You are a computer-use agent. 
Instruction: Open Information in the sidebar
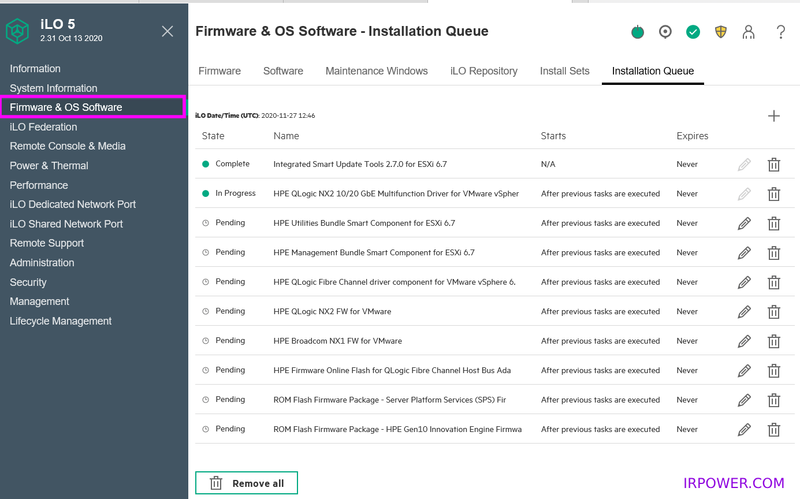35,69
